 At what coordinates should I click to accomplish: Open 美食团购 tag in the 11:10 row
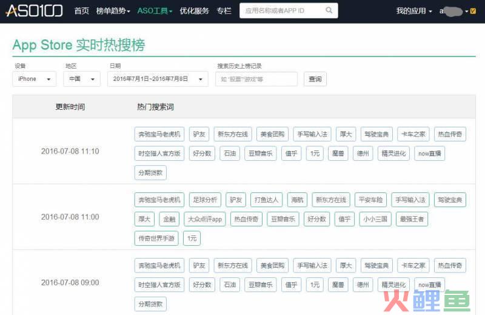pos(272,134)
